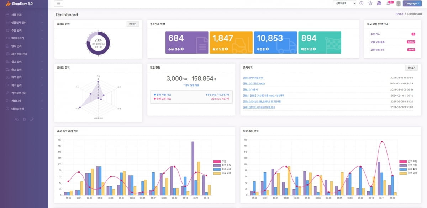Click the notification bell icon
This screenshot has width=427, height=208.
(x=388, y=4)
